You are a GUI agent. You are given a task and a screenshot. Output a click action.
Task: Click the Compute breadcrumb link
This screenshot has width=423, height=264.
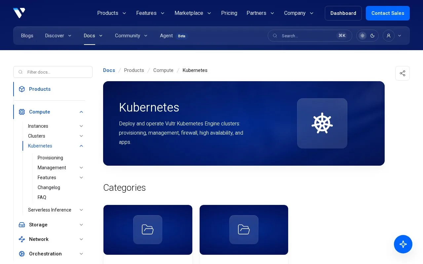click(163, 70)
